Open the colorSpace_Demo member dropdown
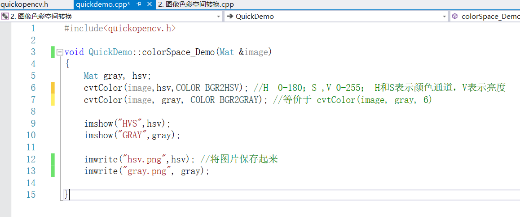The image size is (520, 217). pos(490,17)
